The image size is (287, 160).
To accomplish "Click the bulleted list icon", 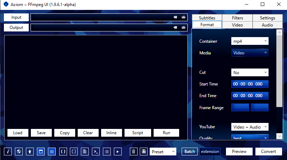I will pyautogui.click(x=107, y=152).
